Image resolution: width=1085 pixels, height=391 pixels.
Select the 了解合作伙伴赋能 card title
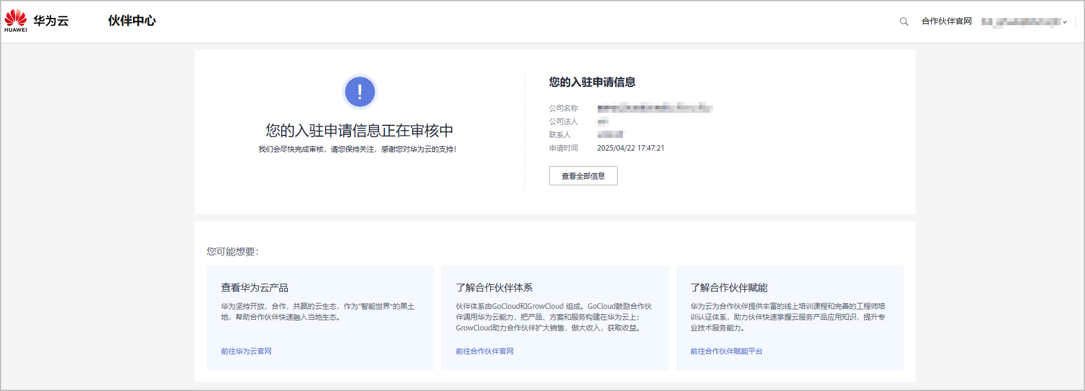[x=729, y=288]
